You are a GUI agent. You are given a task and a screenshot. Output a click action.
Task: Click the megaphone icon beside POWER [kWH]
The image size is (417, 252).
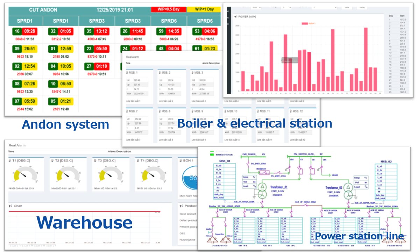pyautogui.click(x=236, y=17)
